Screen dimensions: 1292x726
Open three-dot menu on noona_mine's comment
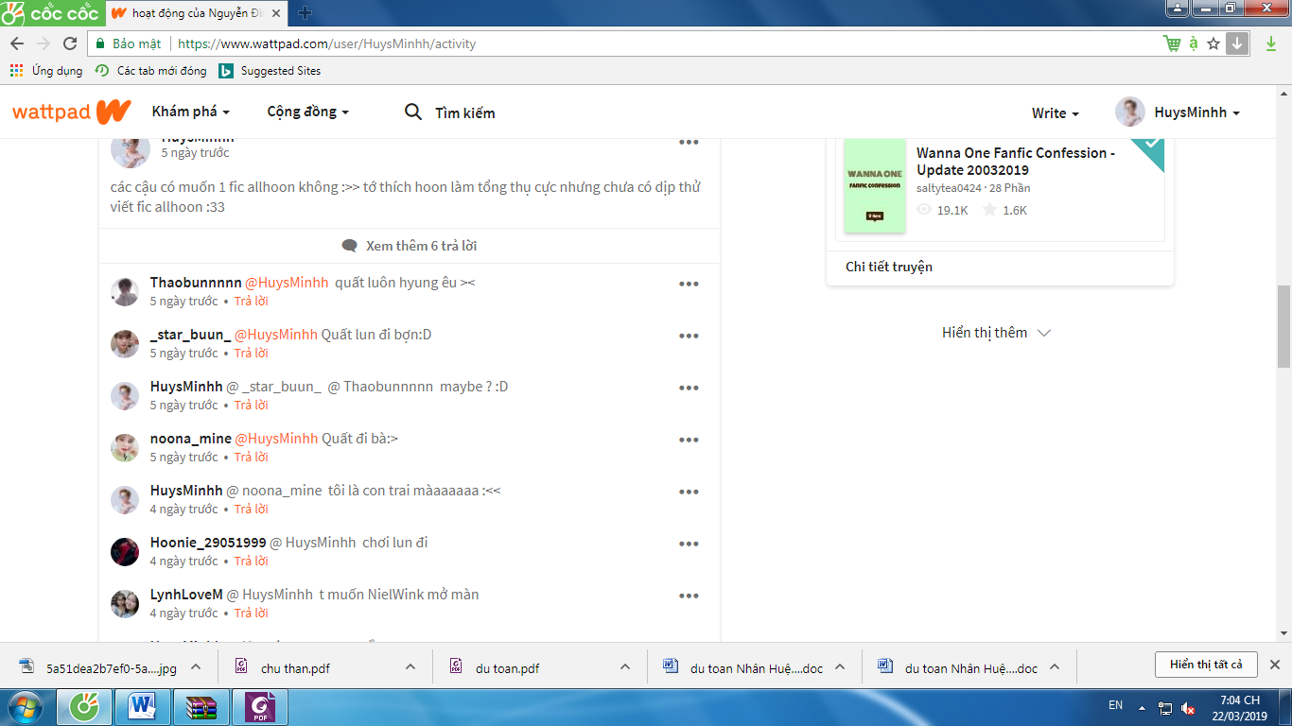[x=689, y=440]
